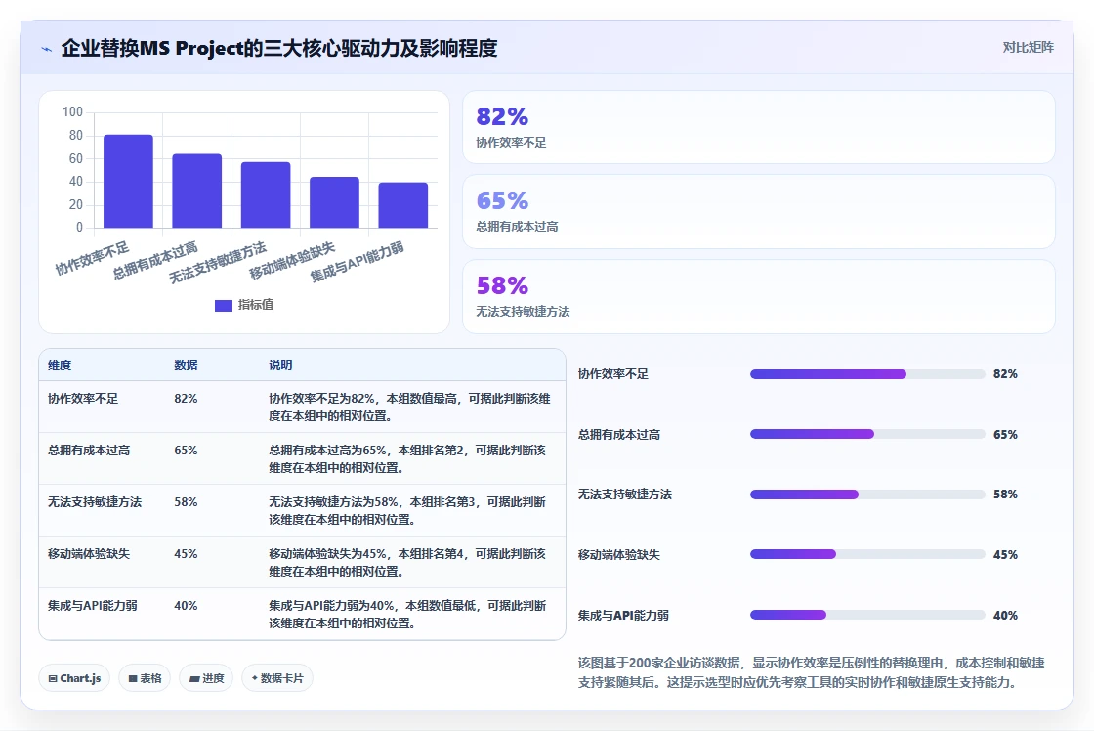Image resolution: width=1094 pixels, height=731 pixels.
Task: Click the 表格 tag chip
Action: coord(145,678)
